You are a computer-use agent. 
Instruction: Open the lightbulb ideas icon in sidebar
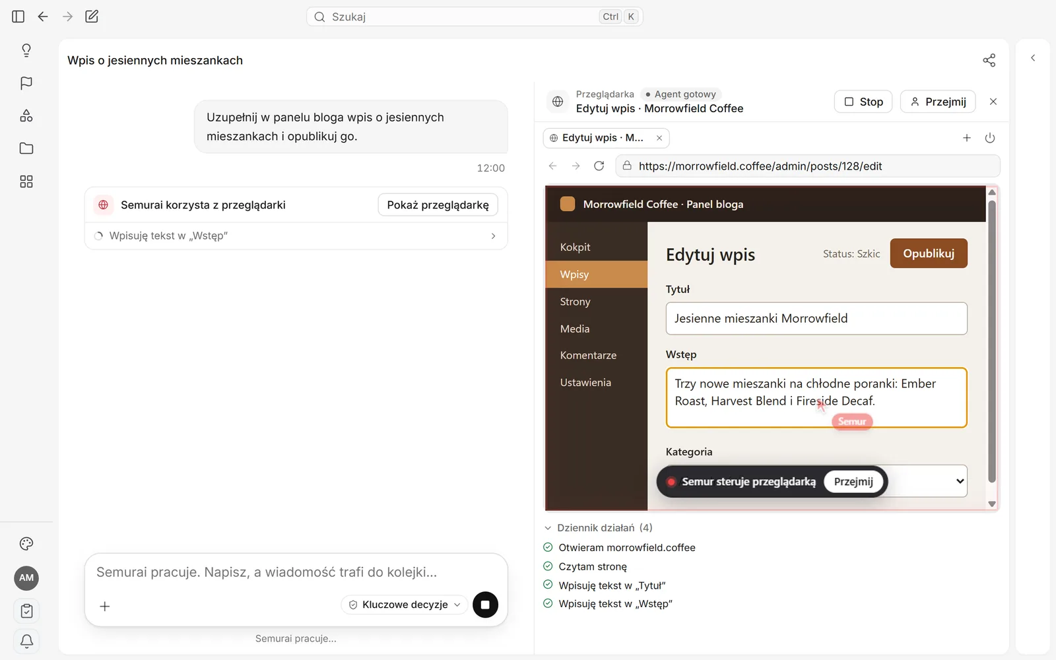click(x=26, y=50)
